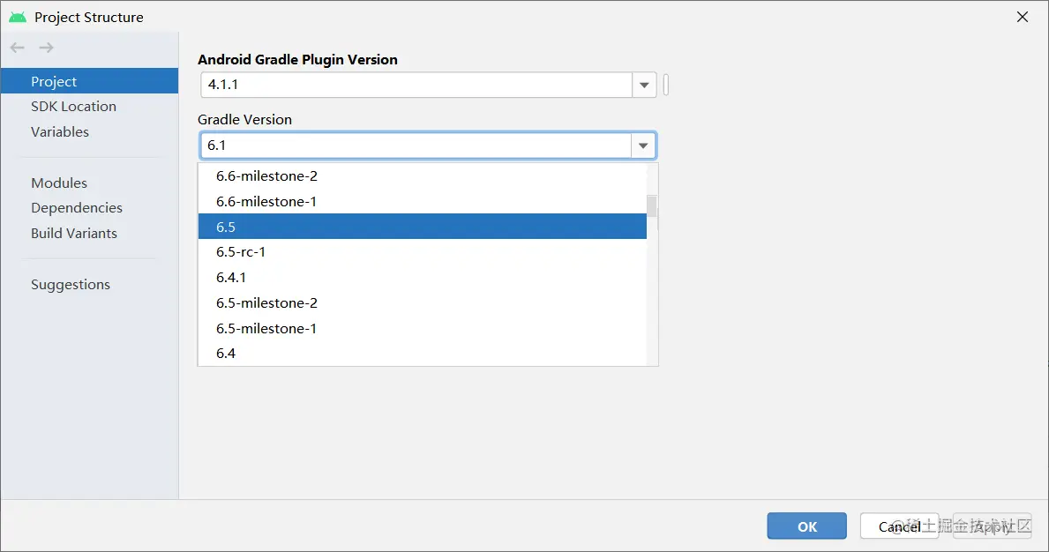Choose 6.5-milestone-1 from the dropdown list
The height and width of the screenshot is (552, 1049).
(422, 328)
